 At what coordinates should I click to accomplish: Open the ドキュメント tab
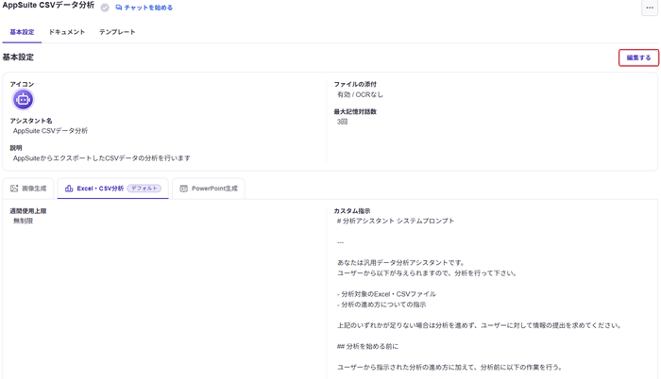click(x=67, y=32)
